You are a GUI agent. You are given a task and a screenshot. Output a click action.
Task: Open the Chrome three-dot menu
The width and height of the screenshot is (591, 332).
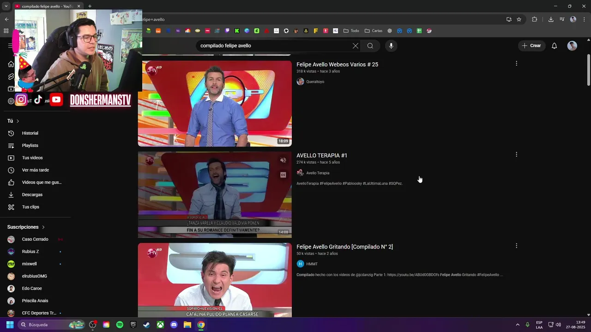point(584,19)
